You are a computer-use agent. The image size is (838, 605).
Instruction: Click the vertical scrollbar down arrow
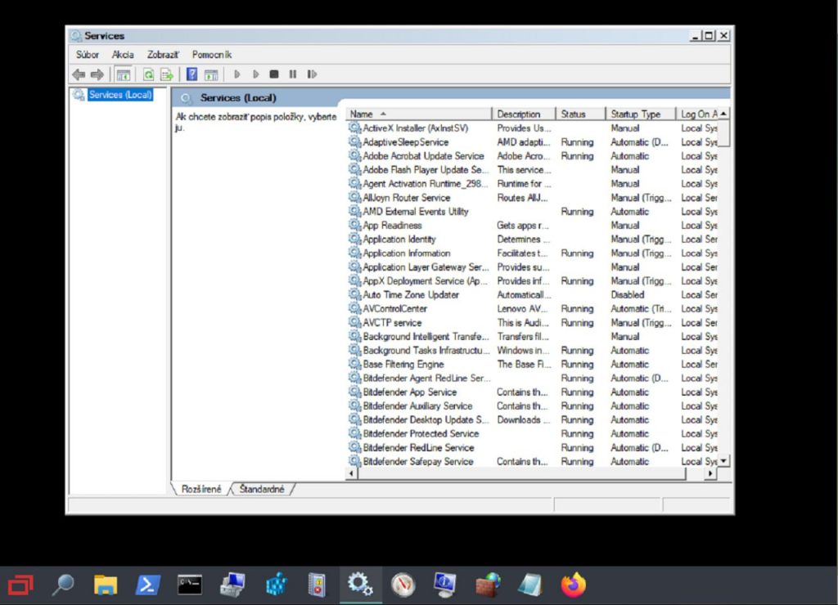(x=723, y=461)
